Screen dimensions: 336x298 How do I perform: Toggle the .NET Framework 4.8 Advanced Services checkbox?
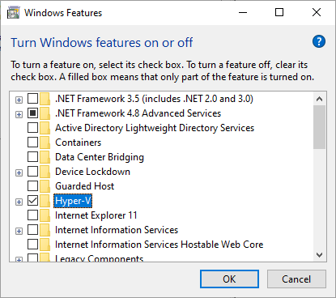click(32, 113)
